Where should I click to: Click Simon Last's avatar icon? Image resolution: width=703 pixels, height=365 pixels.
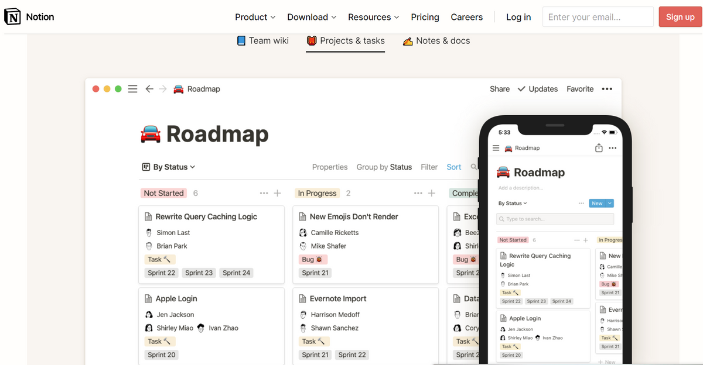[x=149, y=232]
